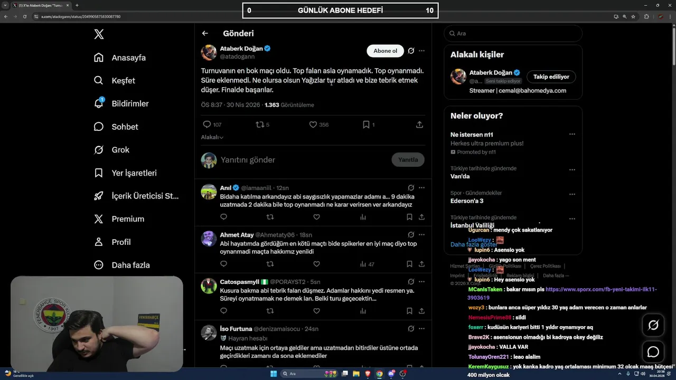Reload the browser page
This screenshot has width=676, height=380.
pyautogui.click(x=24, y=16)
